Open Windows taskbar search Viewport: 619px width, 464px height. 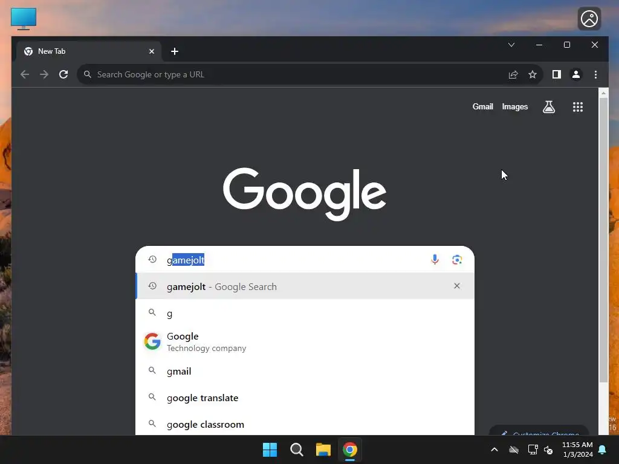(296, 449)
